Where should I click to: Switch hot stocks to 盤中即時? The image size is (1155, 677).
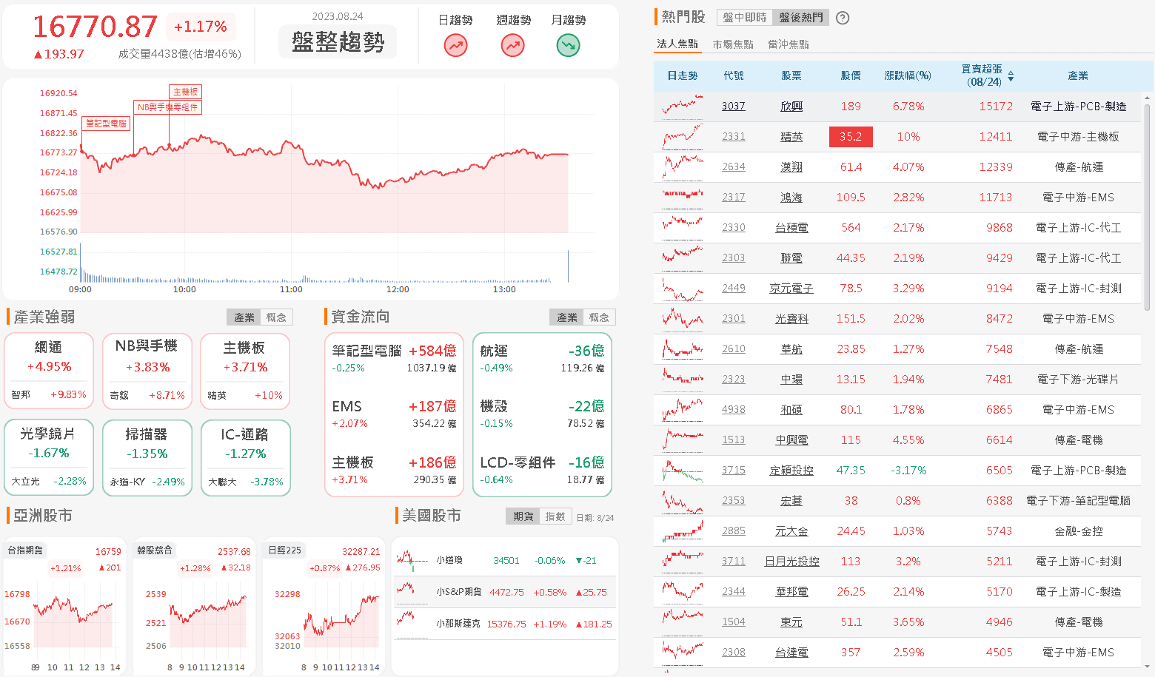pyautogui.click(x=745, y=18)
